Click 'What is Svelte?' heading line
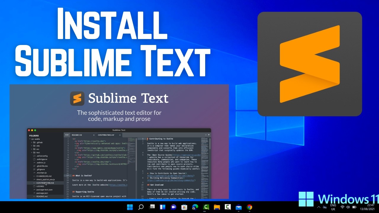Screen dimensions: 379x213 point(82,176)
